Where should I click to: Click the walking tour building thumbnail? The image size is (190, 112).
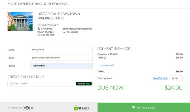click(x=20, y=21)
